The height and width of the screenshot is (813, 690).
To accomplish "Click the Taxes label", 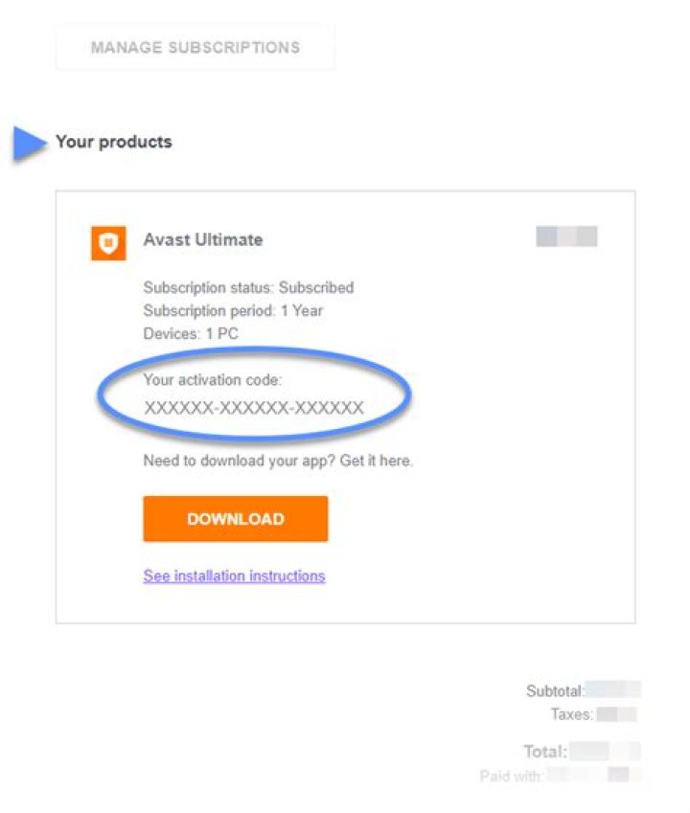I will pyautogui.click(x=572, y=714).
